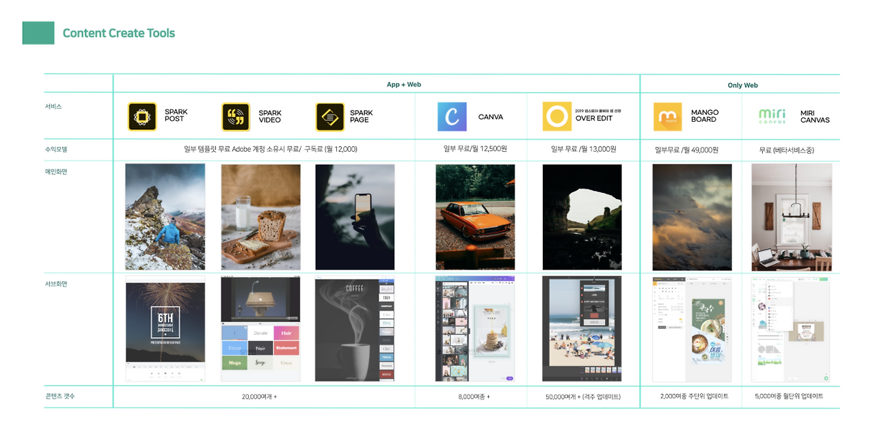875x435 pixels.
Task: Open the bread and milk main image
Action: pyautogui.click(x=260, y=217)
